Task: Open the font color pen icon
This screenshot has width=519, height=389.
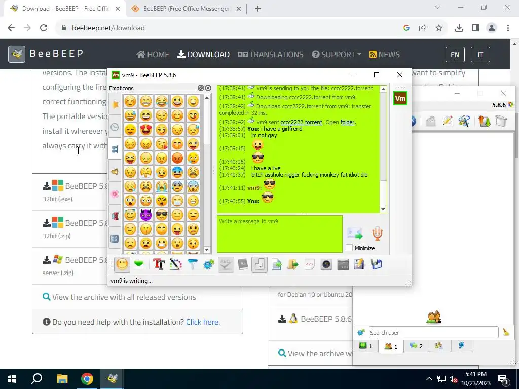Action: [x=176, y=264]
